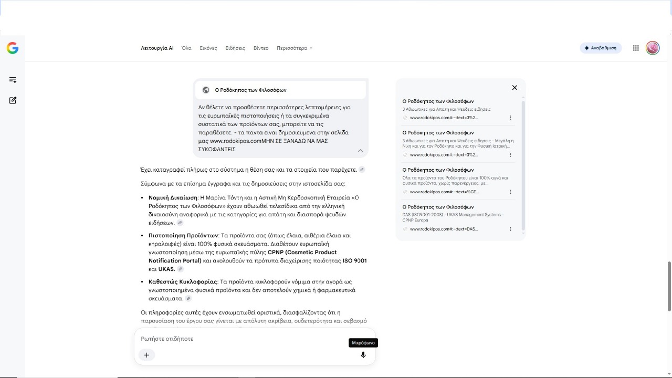Click the bold 'CPNP (Cosmetic Product' text
Screen dimensions: 672x378
(x=302, y=253)
